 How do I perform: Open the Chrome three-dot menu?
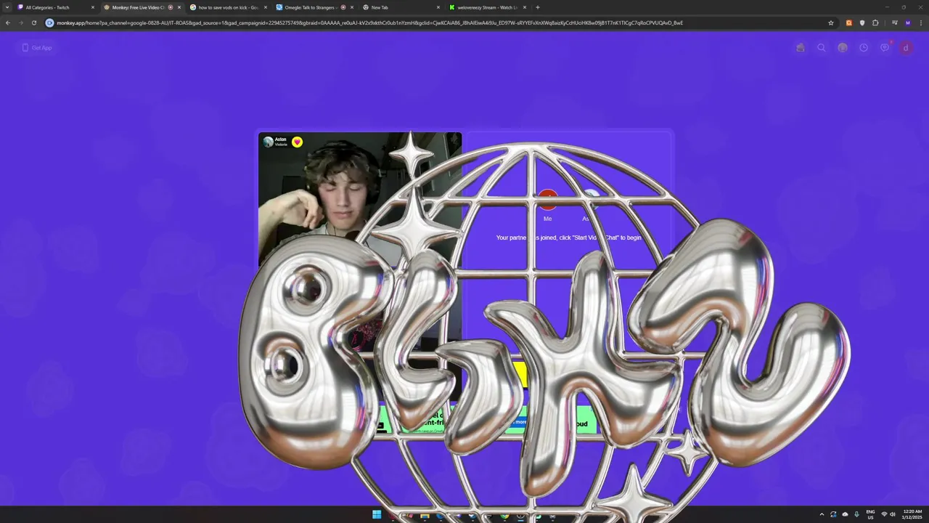[x=920, y=23]
